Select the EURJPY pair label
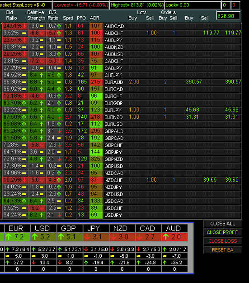This screenshot has height=283, width=249. 113,110
